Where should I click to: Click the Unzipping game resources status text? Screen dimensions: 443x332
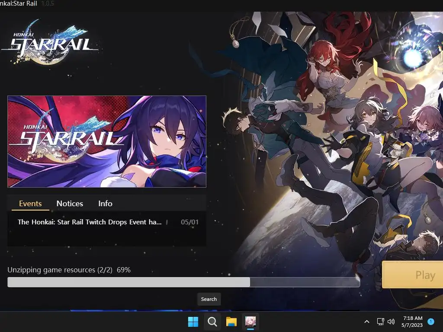[x=69, y=270]
